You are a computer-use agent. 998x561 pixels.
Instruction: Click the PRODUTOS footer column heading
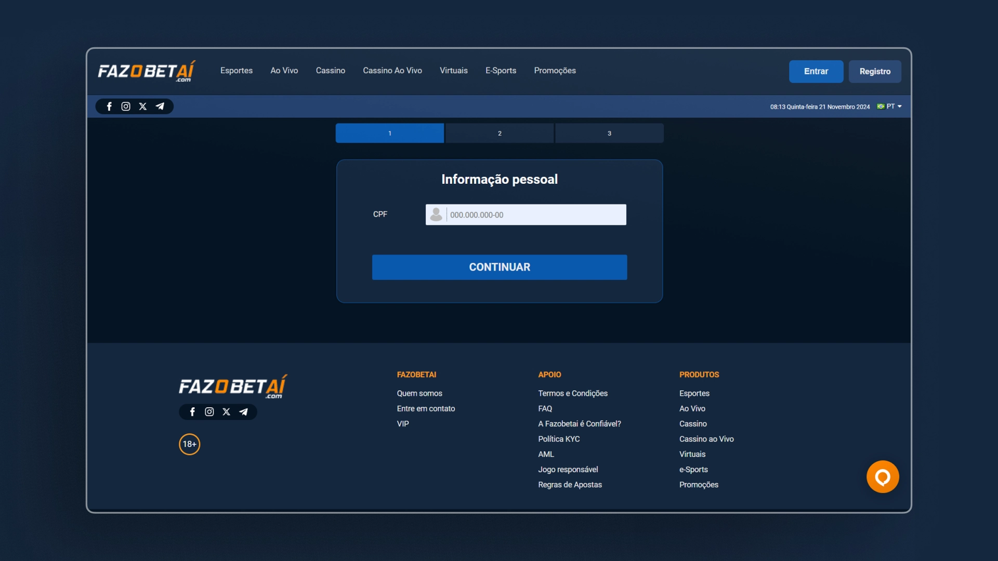click(x=699, y=375)
